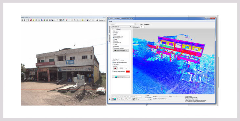Toggle the Identify LIDAR dataset checkbox
Screen dimensions: 240x121
113,71
